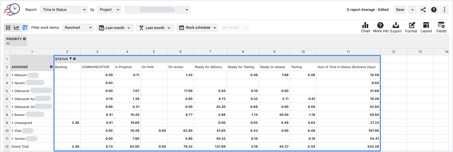Click the Grand Total row label
Viewport: 453px width, 152px height.
click(20, 146)
